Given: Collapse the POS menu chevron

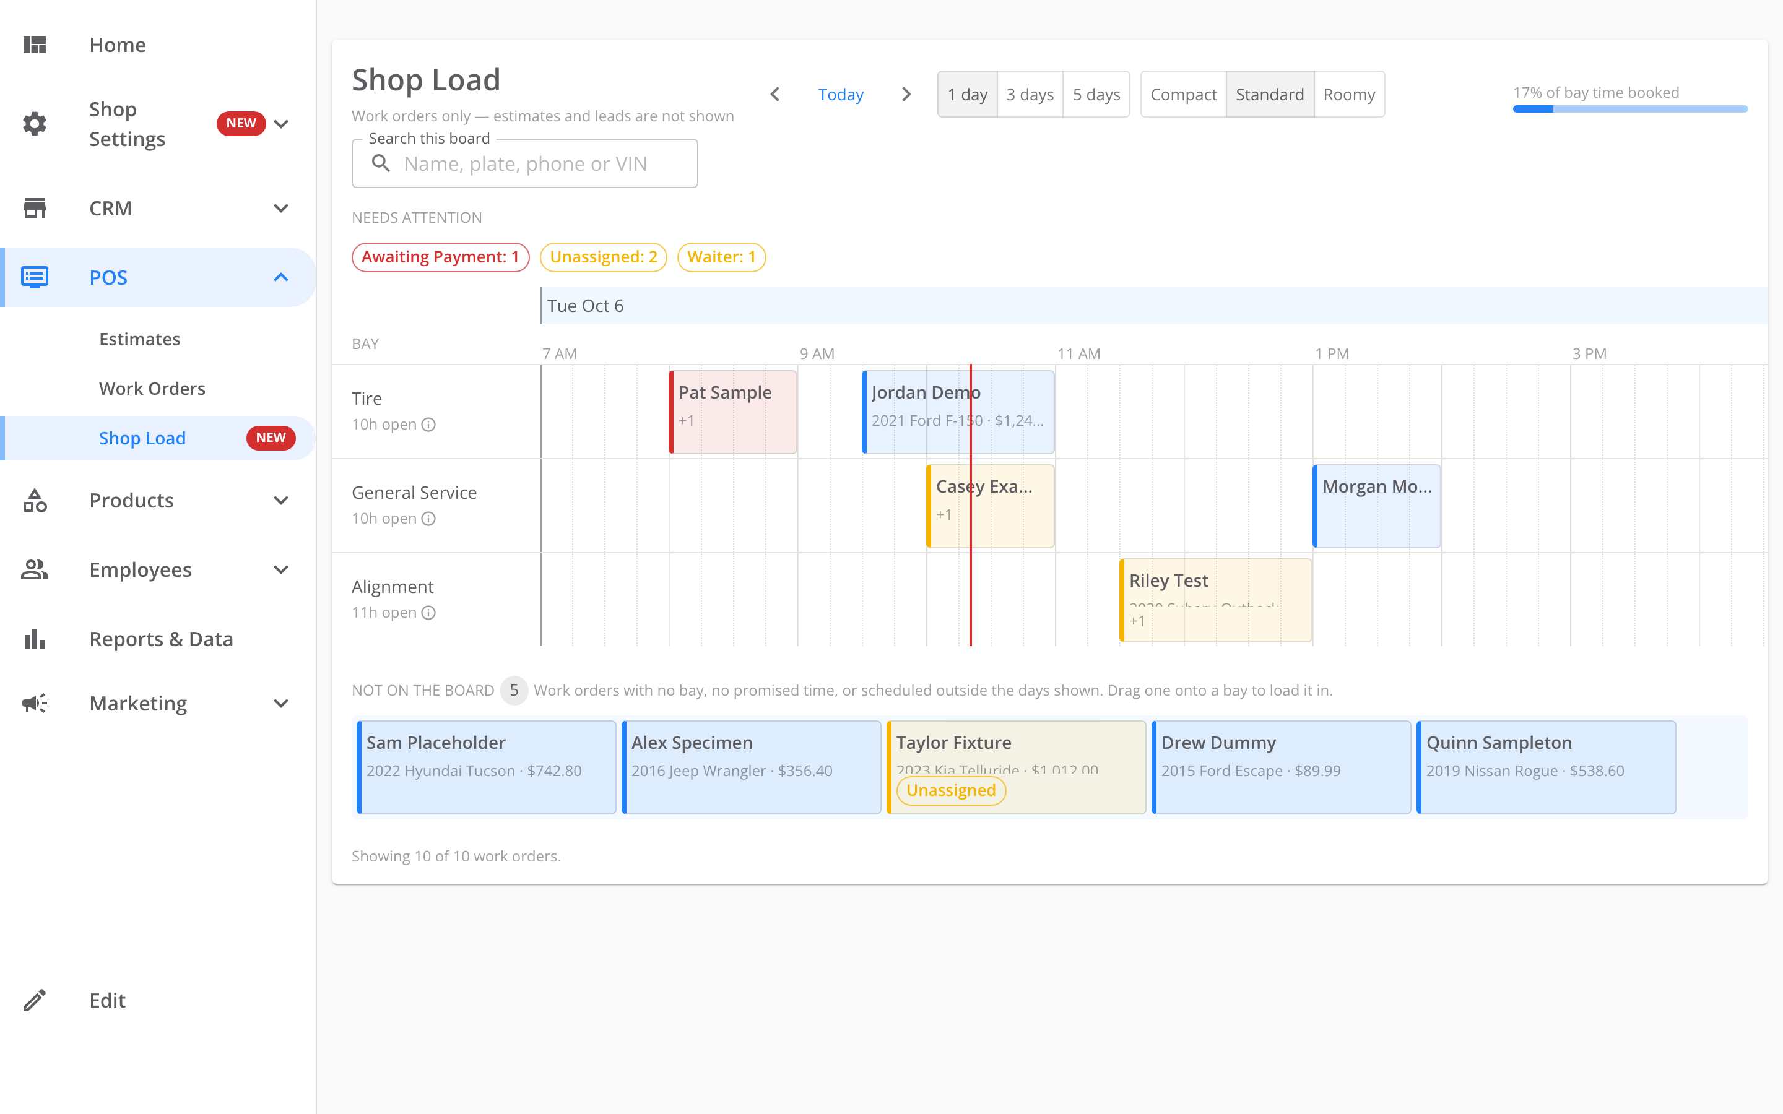Looking at the screenshot, I should 280,277.
